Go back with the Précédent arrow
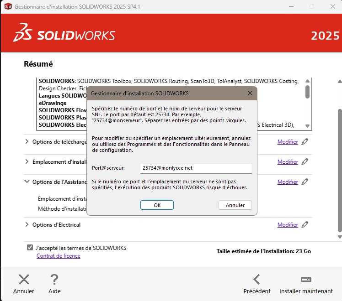This screenshot has height=301, width=342. click(x=256, y=280)
